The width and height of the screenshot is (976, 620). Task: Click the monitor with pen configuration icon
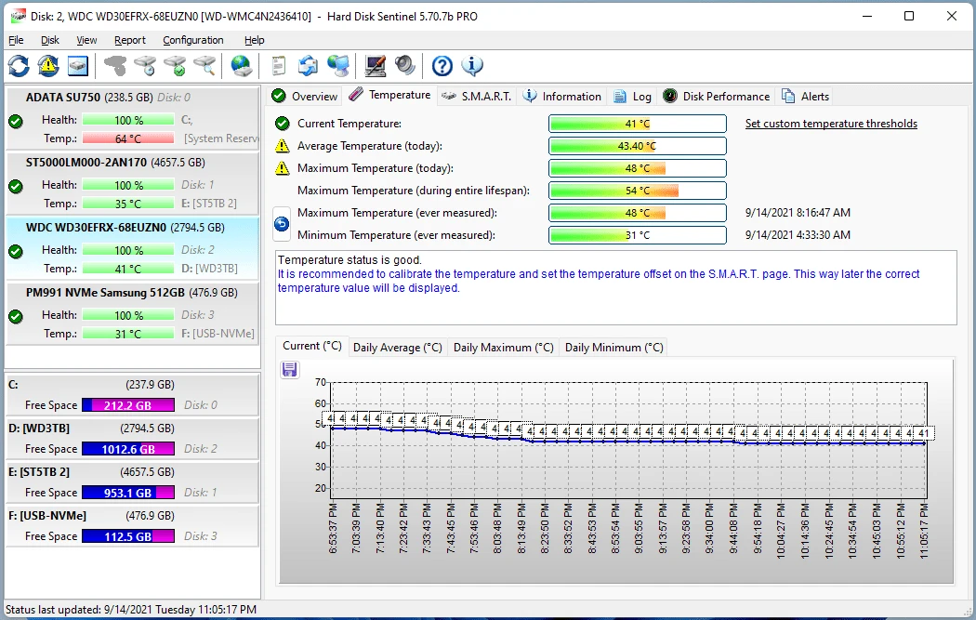tap(376, 66)
